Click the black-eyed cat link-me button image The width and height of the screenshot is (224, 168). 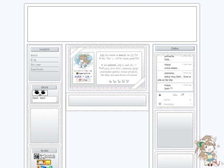click(40, 93)
